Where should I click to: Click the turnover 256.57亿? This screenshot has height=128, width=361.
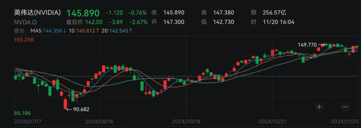point(274,13)
